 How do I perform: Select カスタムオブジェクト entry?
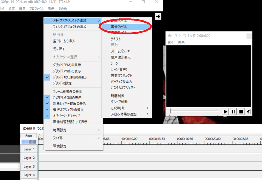(126, 88)
